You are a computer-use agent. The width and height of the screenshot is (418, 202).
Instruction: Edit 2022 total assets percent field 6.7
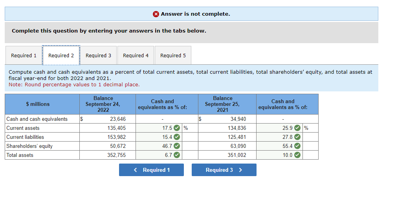159,155
